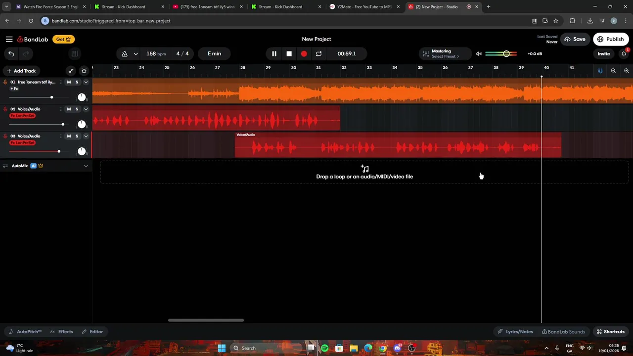Open track 03 three-dot options menu
The height and width of the screenshot is (356, 633).
click(61, 136)
